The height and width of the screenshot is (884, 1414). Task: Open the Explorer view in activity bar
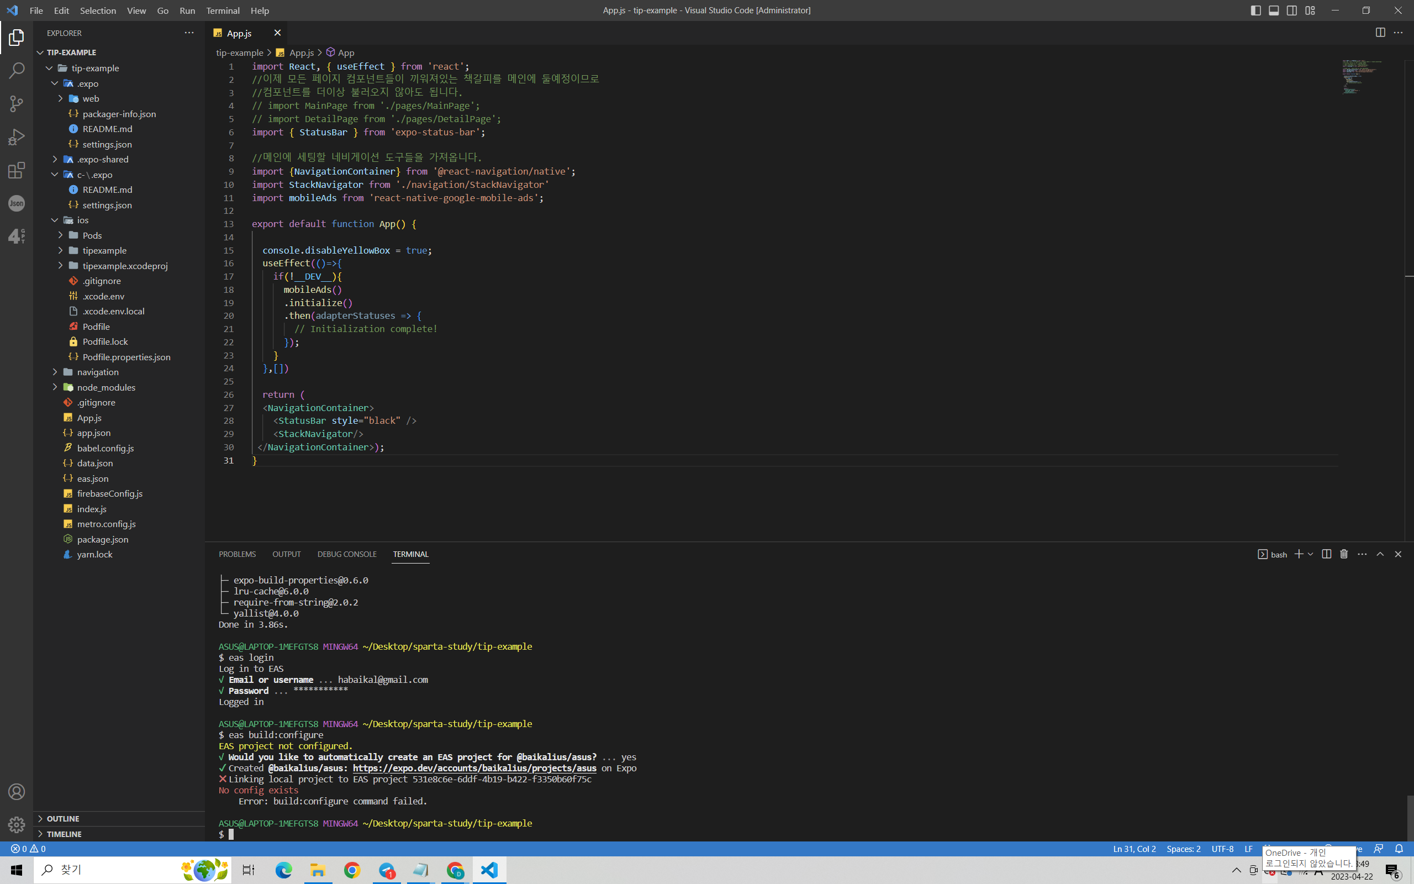point(17,38)
